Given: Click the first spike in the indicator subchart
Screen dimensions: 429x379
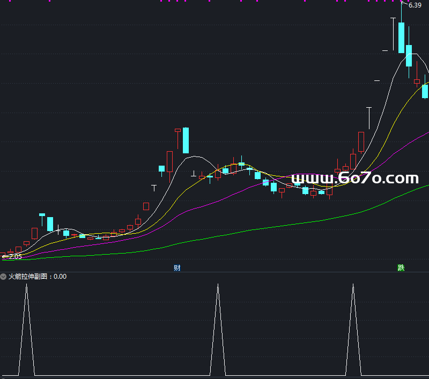Looking at the screenshot, I should point(26,330).
